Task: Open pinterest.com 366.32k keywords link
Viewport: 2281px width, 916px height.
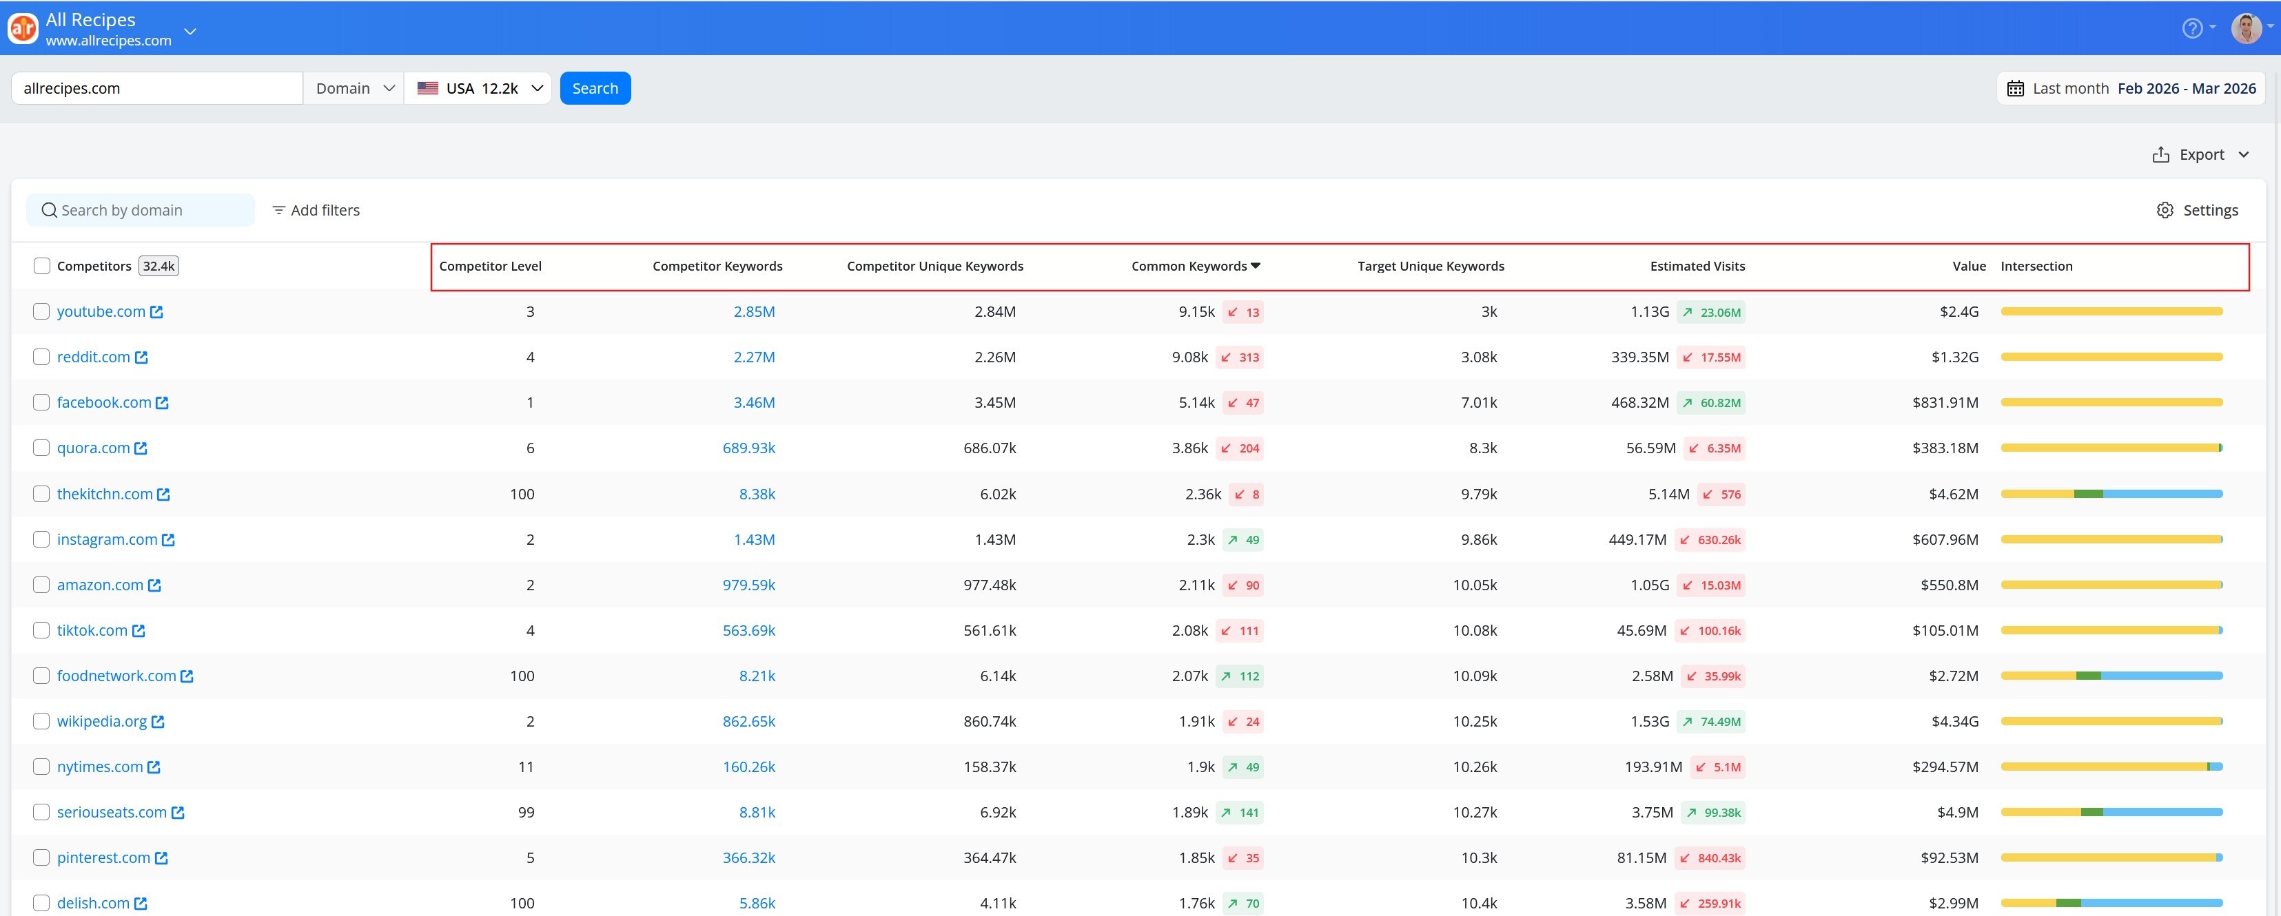Action: (x=749, y=857)
